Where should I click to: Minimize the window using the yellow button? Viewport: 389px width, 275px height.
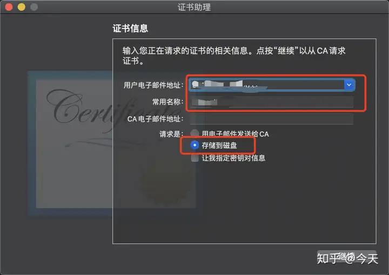click(x=21, y=7)
